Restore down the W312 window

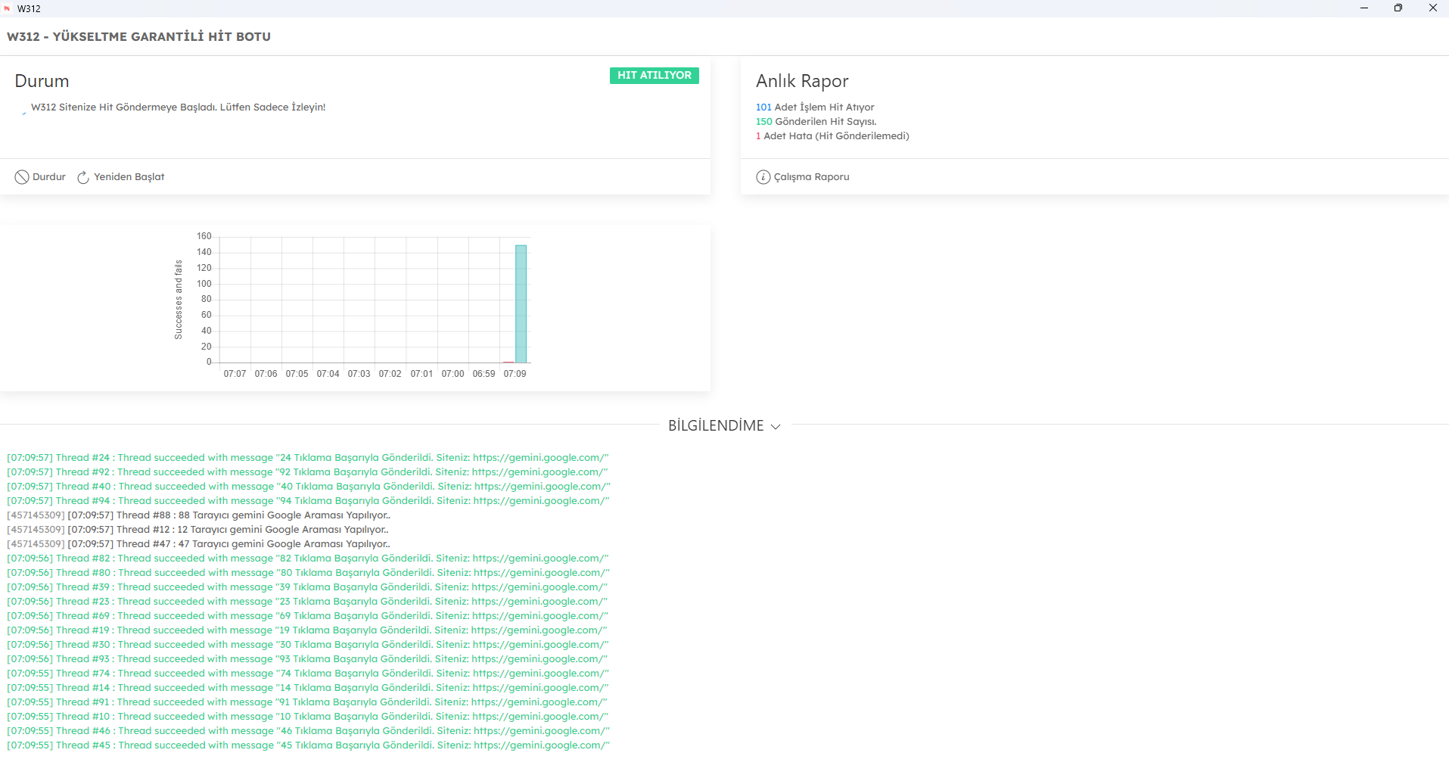[x=1398, y=8]
